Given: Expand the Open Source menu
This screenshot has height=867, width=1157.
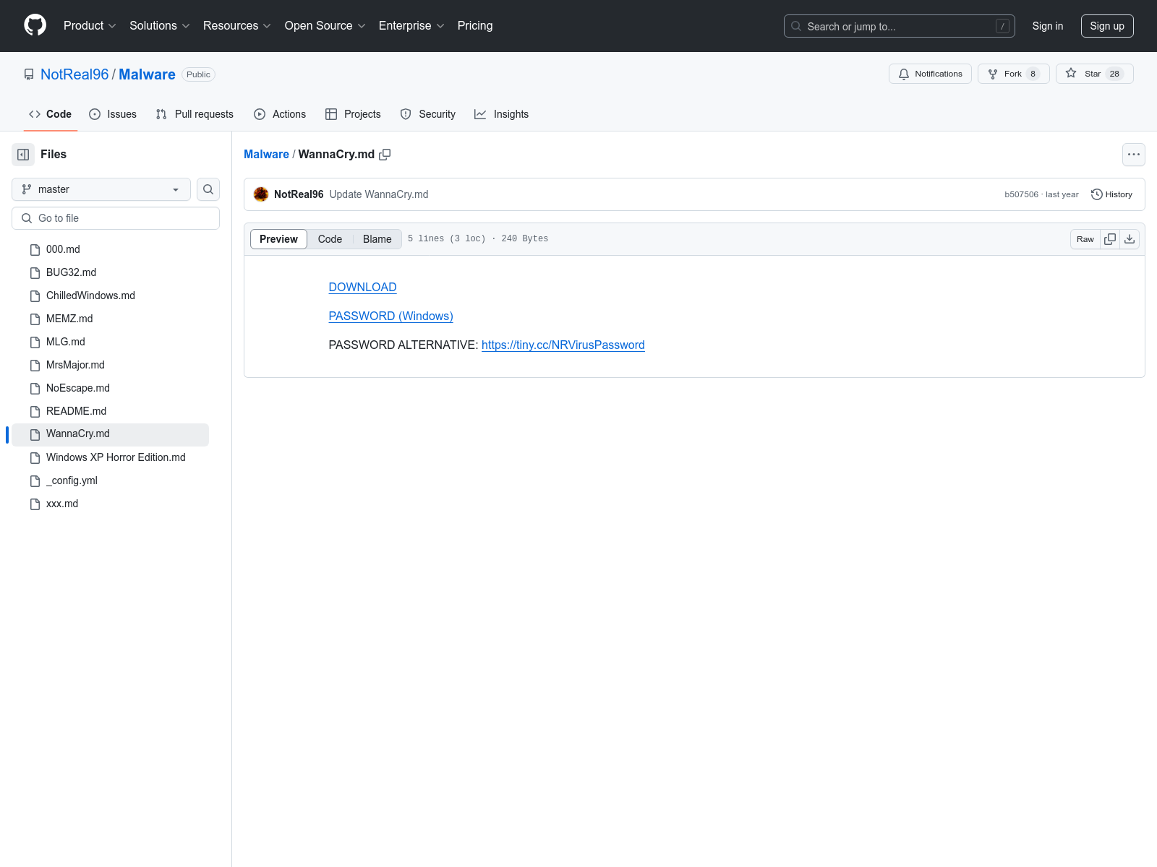Looking at the screenshot, I should [325, 26].
